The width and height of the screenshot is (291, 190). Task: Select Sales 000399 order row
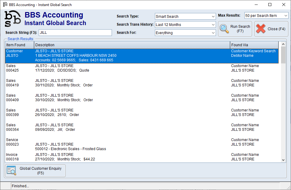pyautogui.click(x=121, y=112)
